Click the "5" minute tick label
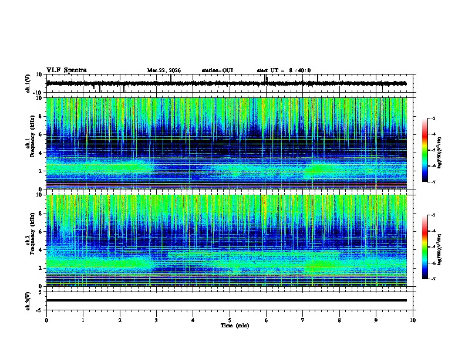 tap(230, 320)
